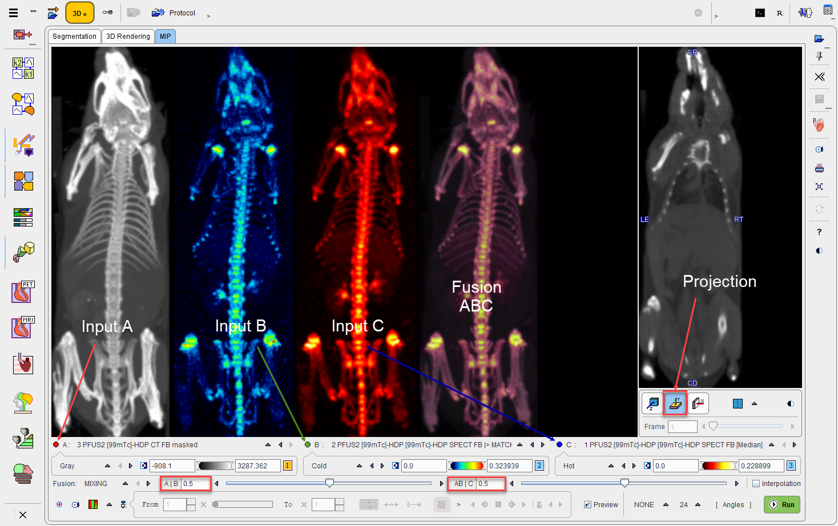This screenshot has width=838, height=526.
Task: Expand the input C image selection arrow
Action: point(772,444)
